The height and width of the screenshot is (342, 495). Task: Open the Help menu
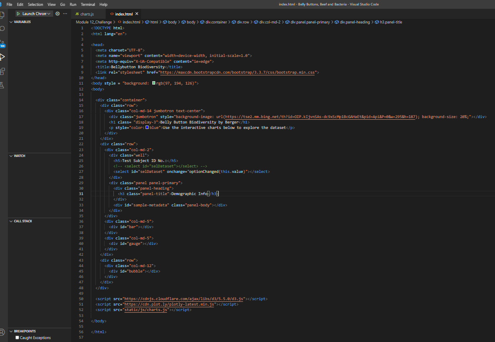103,5
